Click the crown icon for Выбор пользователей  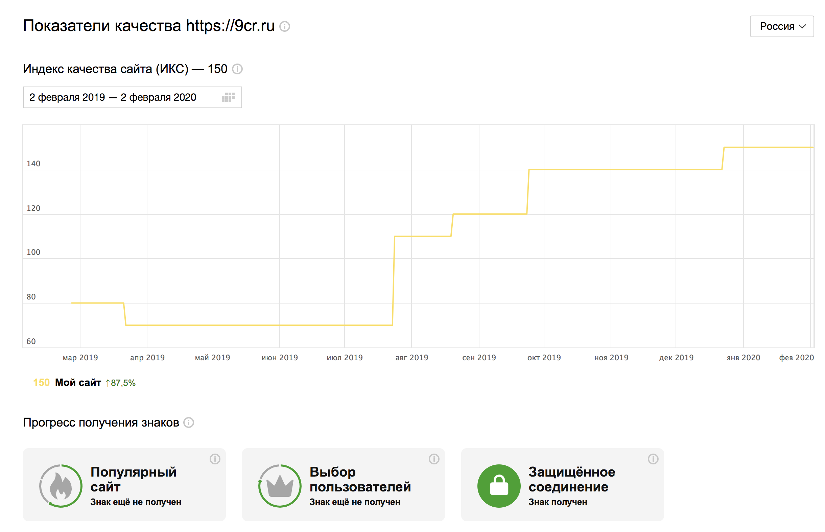tap(280, 486)
